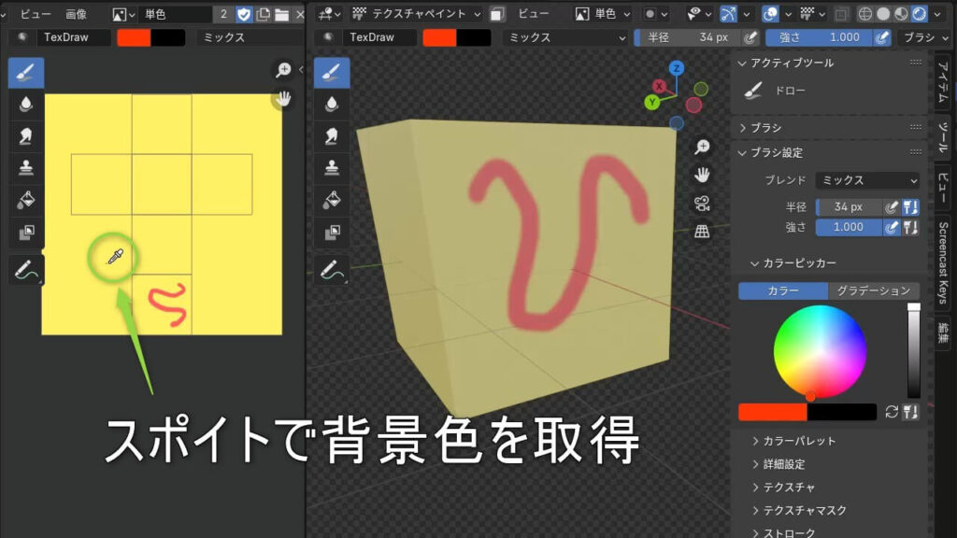Click the zoom magnifier in image editor
The width and height of the screenshot is (957, 538).
tap(283, 69)
